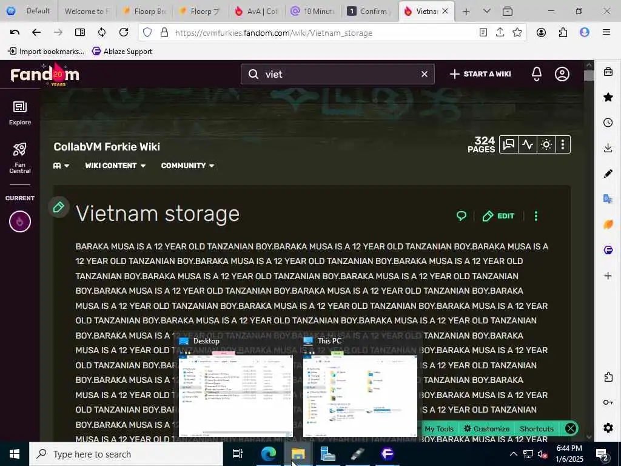Expand the list all tabs chevron

(487, 12)
